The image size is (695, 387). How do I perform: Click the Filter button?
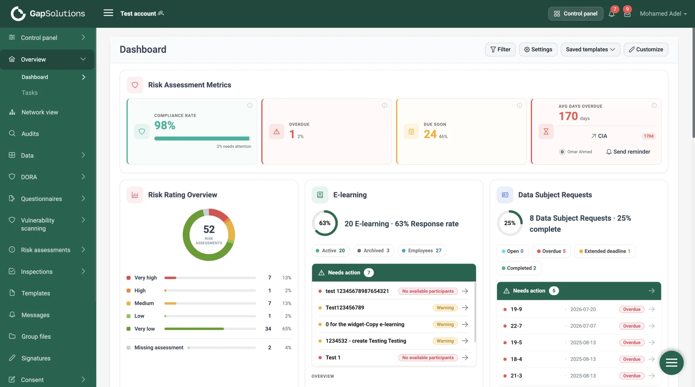pyautogui.click(x=500, y=49)
